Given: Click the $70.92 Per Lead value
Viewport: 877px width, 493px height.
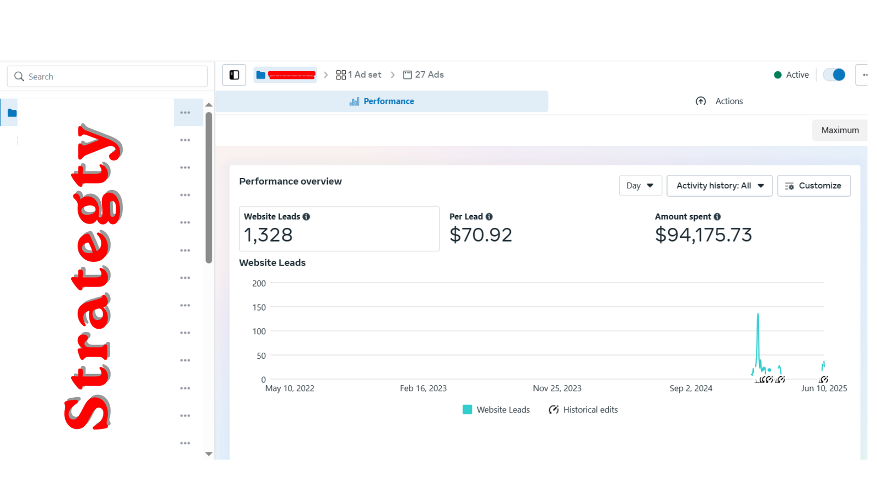Looking at the screenshot, I should [x=481, y=235].
